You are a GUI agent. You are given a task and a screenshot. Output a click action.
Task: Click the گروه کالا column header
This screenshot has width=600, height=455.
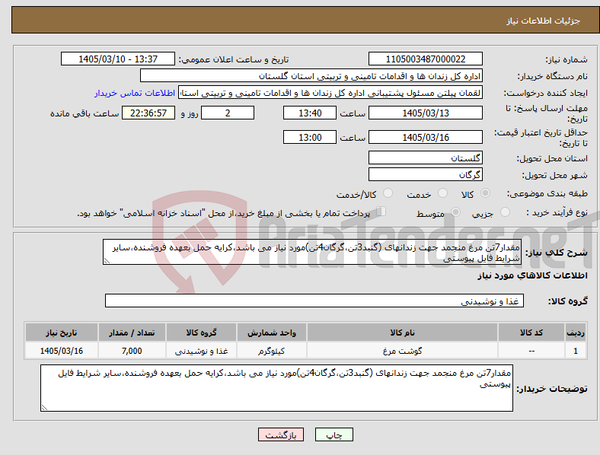[201, 332]
